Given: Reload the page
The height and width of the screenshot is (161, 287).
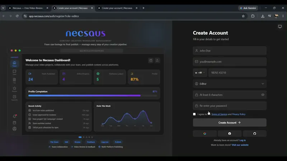Looking at the screenshot, I should click(x=17, y=16).
